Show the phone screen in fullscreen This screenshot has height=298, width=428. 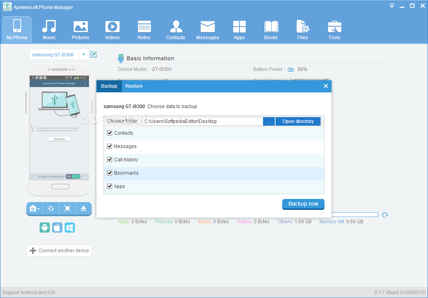tap(67, 209)
